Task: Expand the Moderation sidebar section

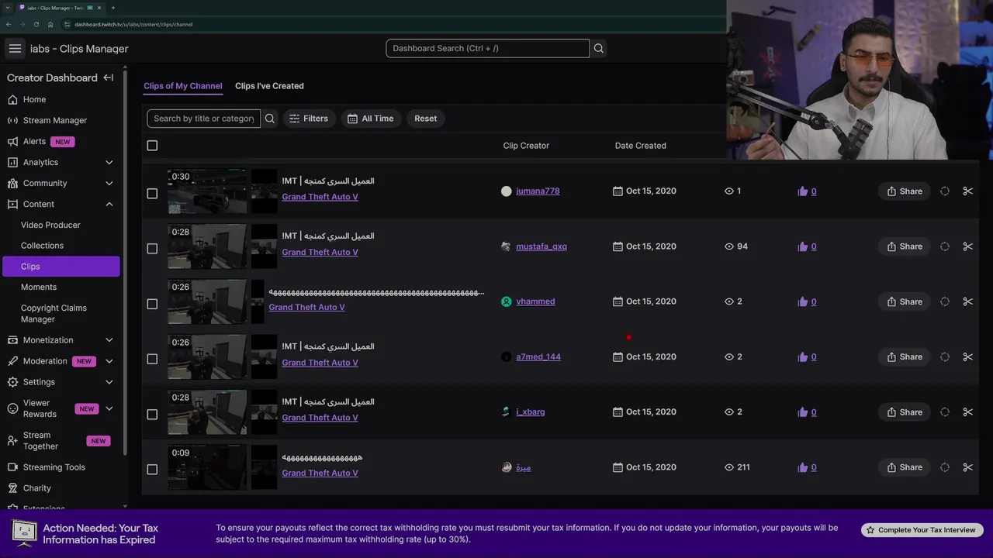Action: click(109, 361)
